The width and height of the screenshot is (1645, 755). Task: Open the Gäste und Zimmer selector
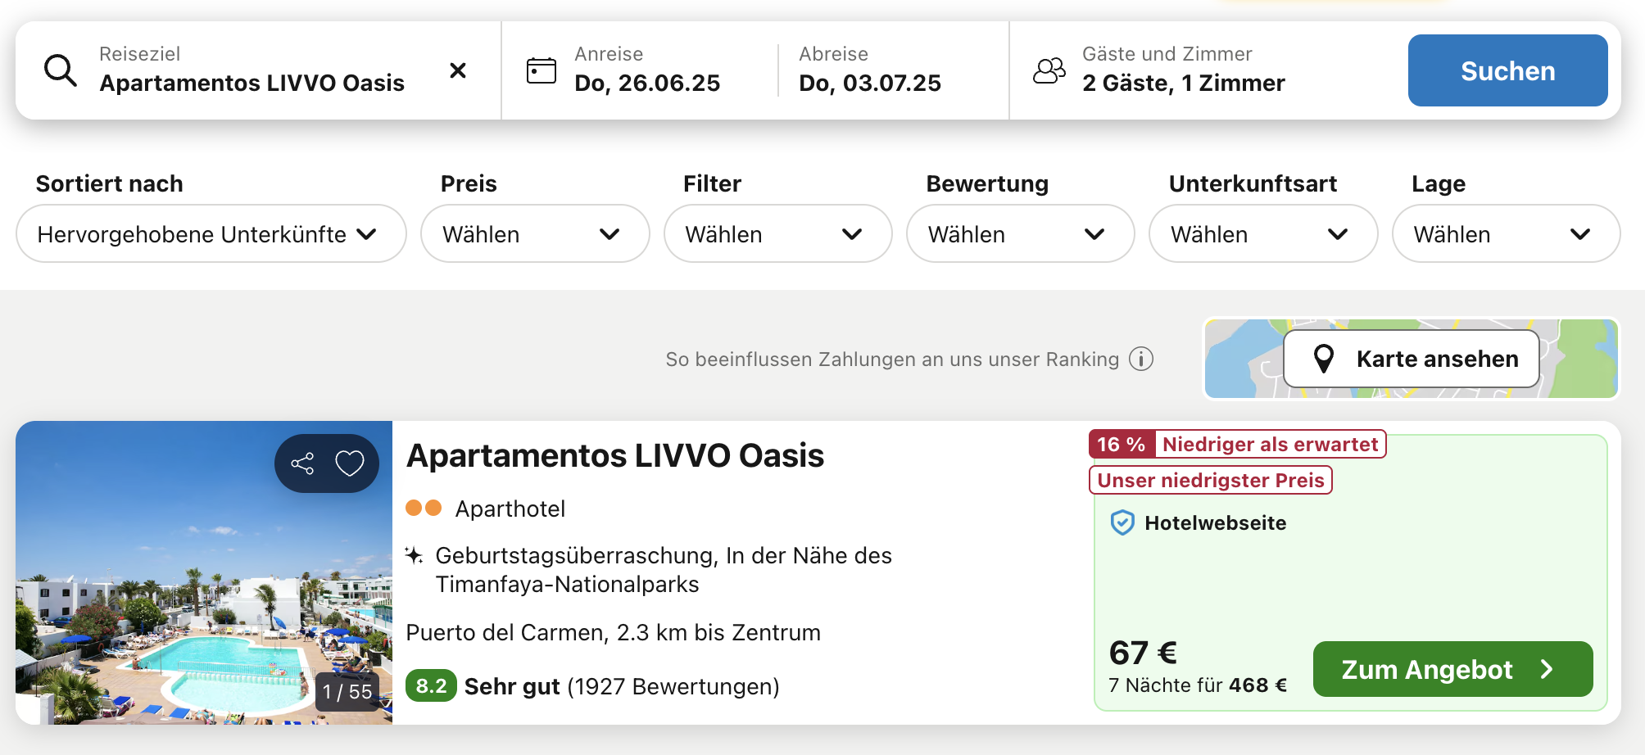click(1184, 70)
